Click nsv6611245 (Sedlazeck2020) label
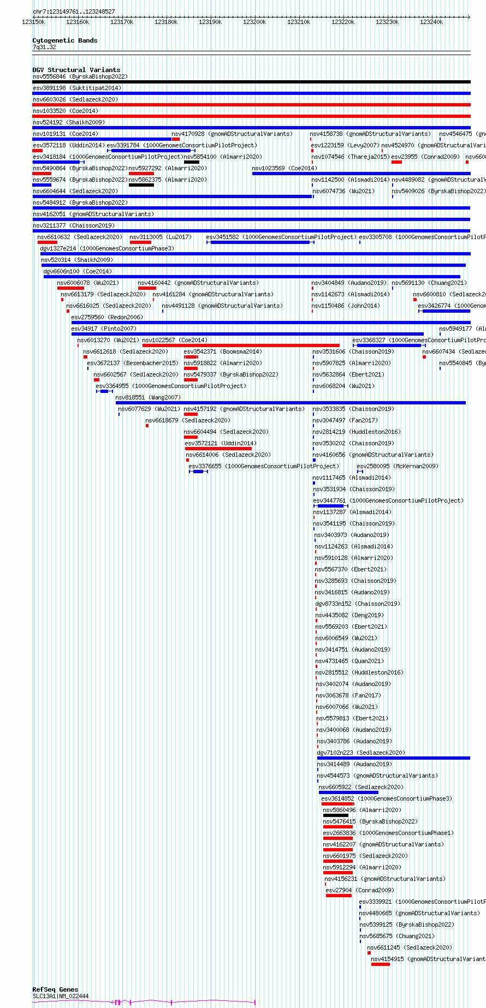 (410, 948)
